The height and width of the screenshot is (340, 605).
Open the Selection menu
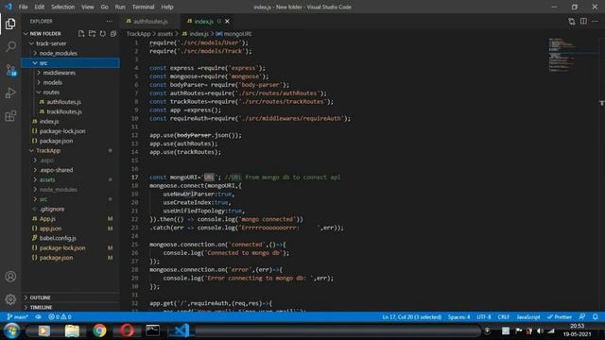pyautogui.click(x=63, y=7)
